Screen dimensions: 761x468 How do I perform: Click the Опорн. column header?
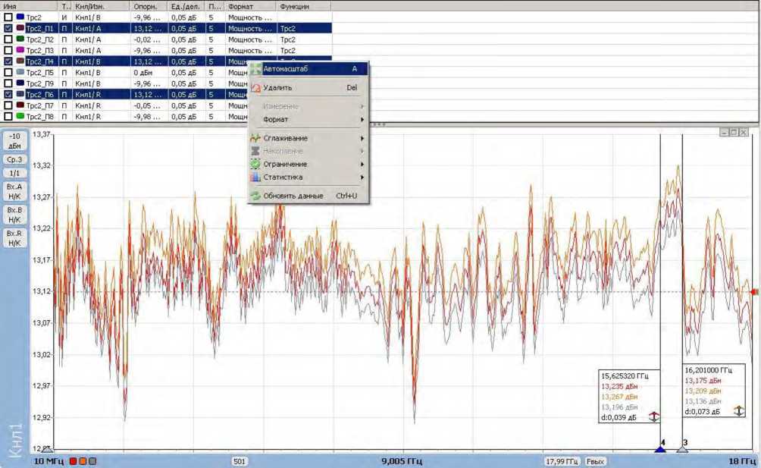[x=149, y=6]
